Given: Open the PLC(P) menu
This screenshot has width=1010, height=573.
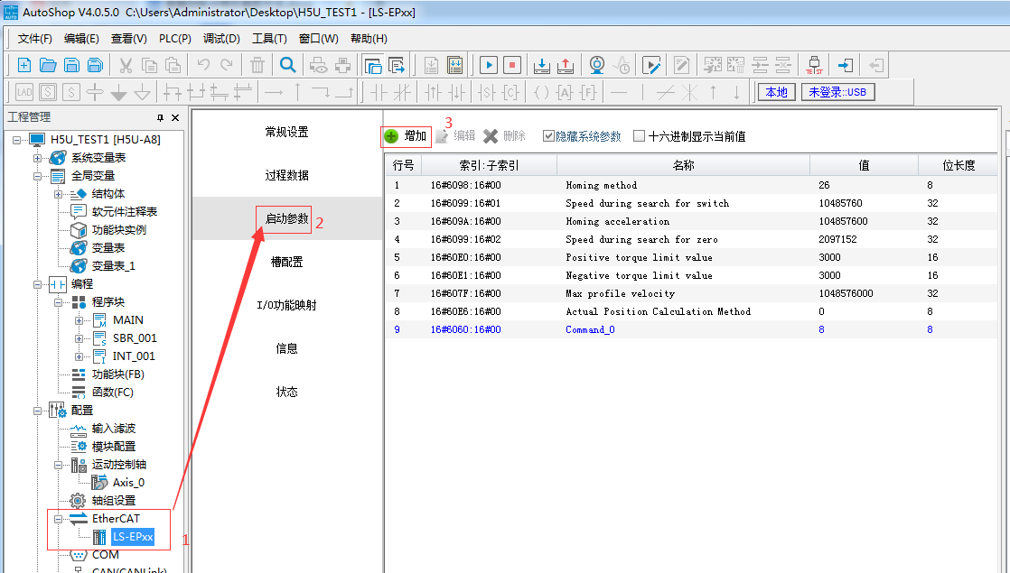Looking at the screenshot, I should pyautogui.click(x=175, y=39).
